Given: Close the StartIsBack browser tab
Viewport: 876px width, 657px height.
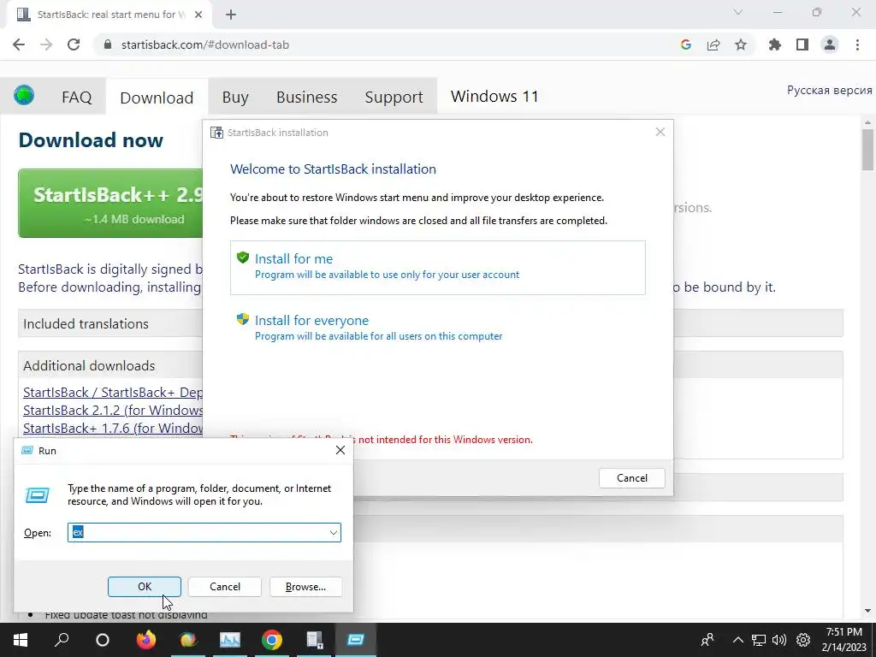Looking at the screenshot, I should pyautogui.click(x=198, y=15).
